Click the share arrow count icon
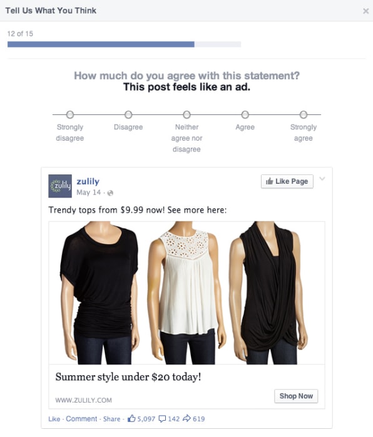 pos(186,418)
